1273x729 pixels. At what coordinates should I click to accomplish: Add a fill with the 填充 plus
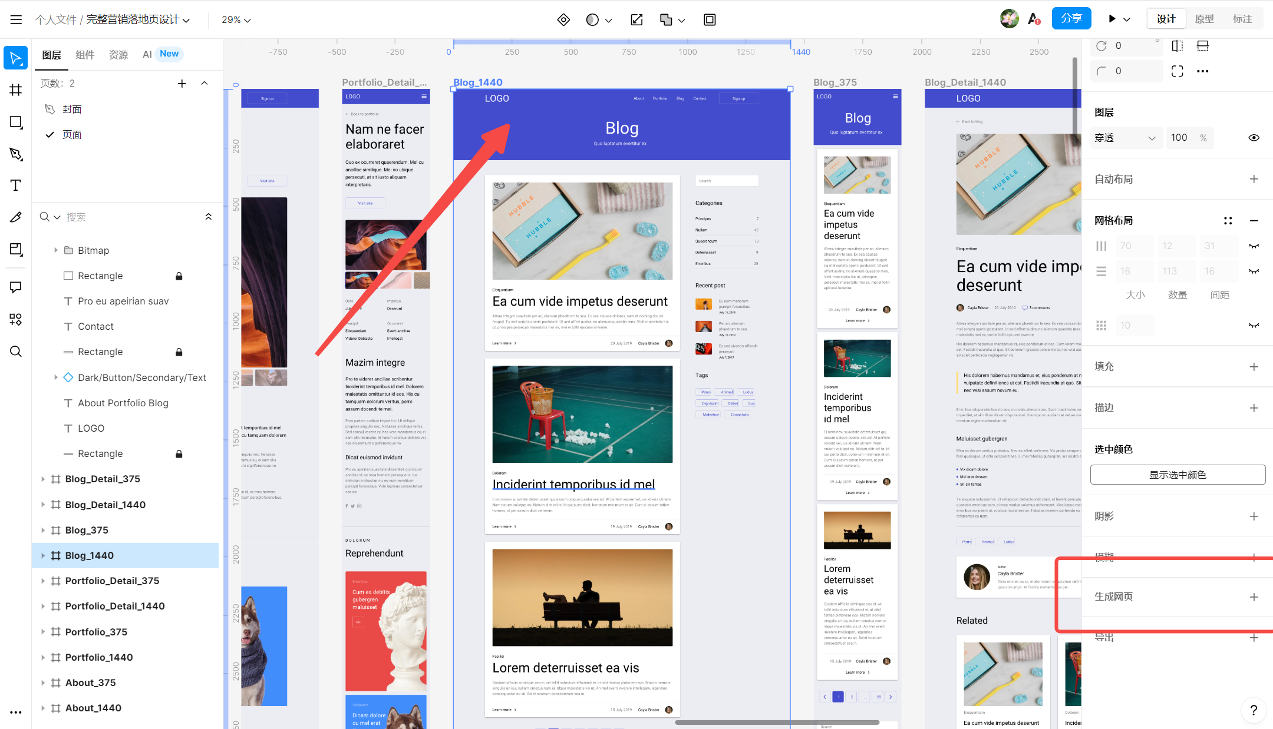pyautogui.click(x=1254, y=366)
